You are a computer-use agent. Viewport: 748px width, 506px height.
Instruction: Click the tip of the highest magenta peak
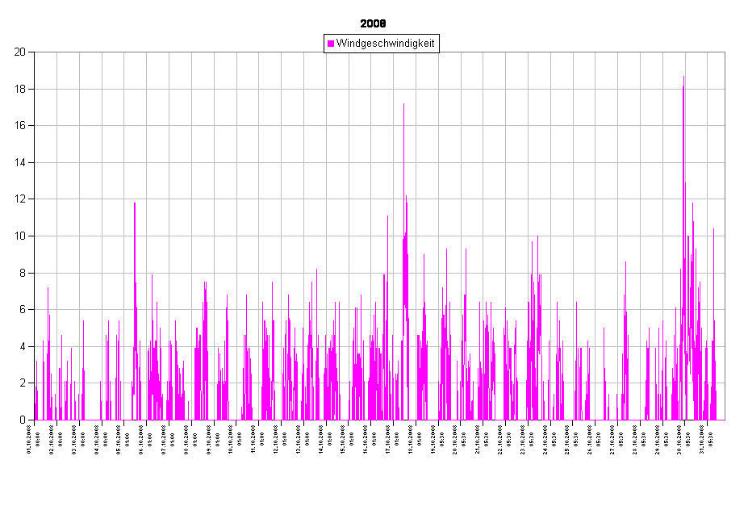683,77
